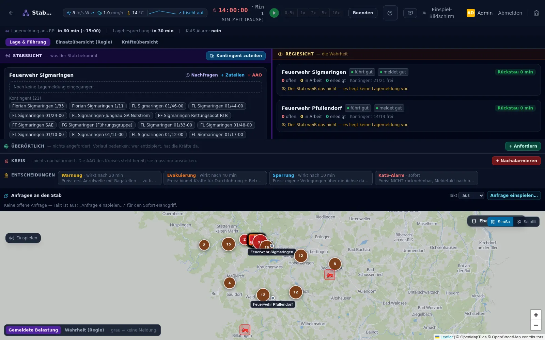Click fire truck marker near Bad Saulgau
The image size is (545, 340).
(x=330, y=275)
